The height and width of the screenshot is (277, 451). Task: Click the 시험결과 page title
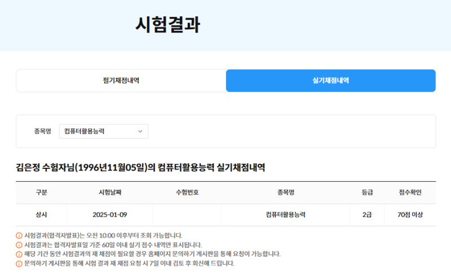click(x=167, y=25)
